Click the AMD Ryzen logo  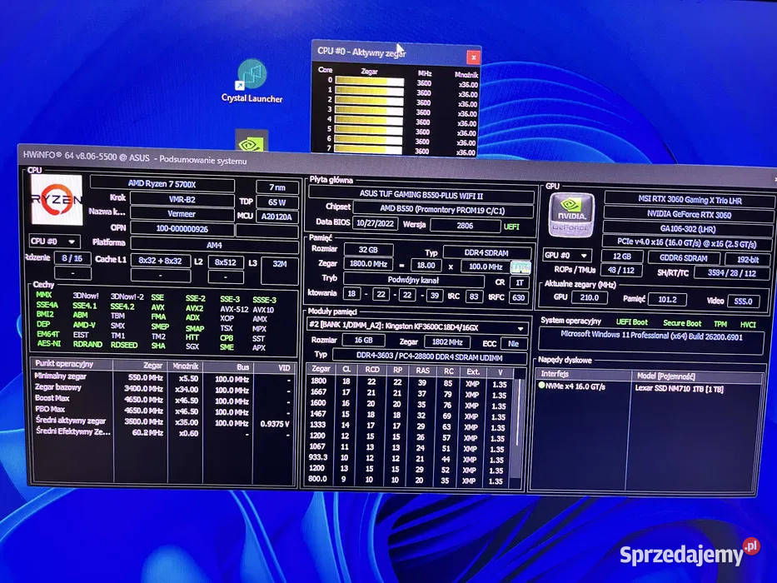pyautogui.click(x=57, y=200)
